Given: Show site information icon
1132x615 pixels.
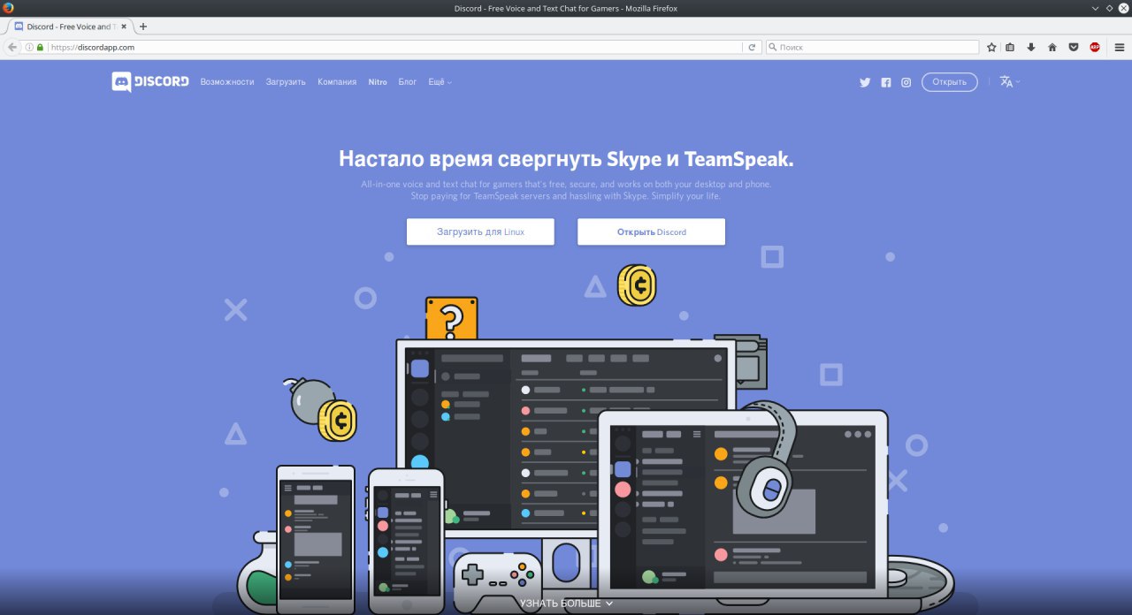Looking at the screenshot, I should tap(29, 47).
